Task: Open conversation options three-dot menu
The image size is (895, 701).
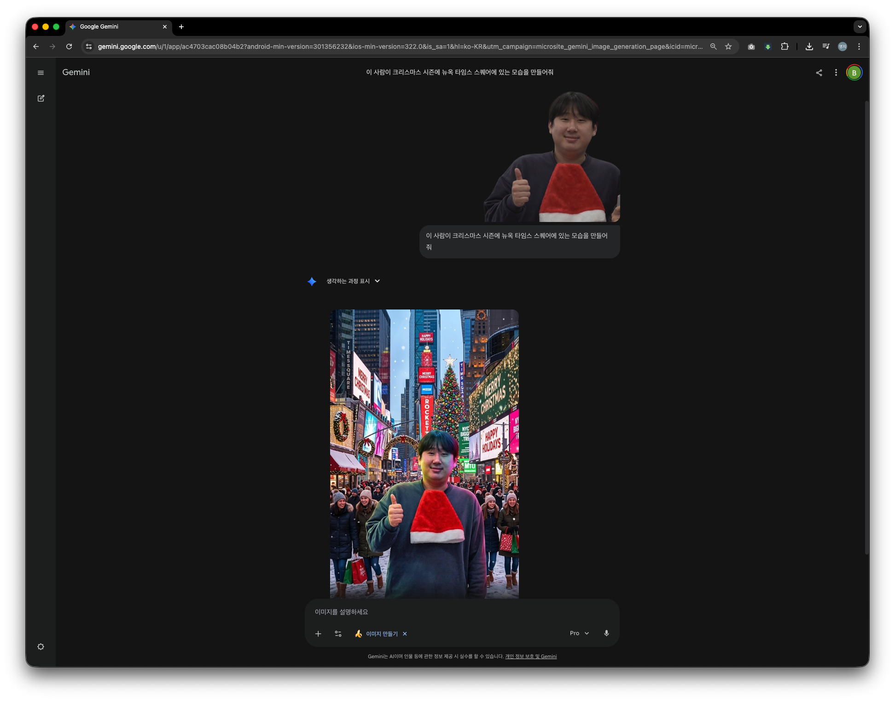Action: (836, 73)
